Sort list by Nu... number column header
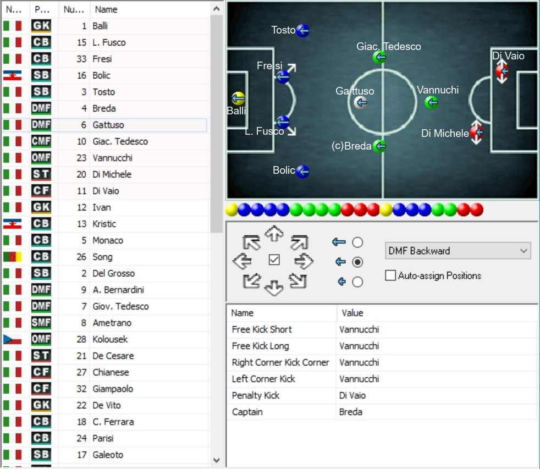540x469 pixels. click(x=74, y=9)
